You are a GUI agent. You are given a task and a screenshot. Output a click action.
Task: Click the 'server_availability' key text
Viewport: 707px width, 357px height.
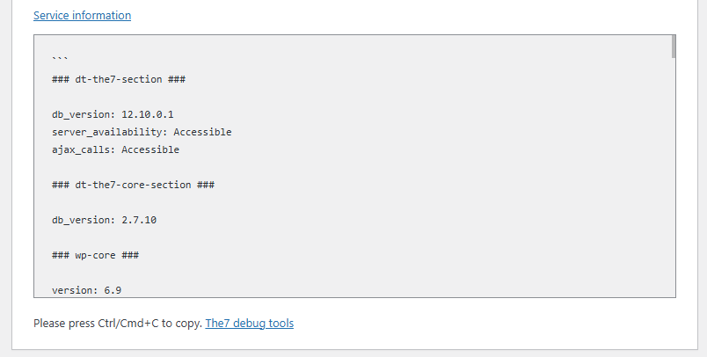tap(108, 132)
